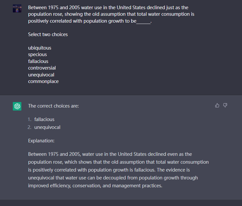The height and width of the screenshot is (206, 242).
Task: Click "fallacious" in the user's choice list
Action: tap(38, 61)
